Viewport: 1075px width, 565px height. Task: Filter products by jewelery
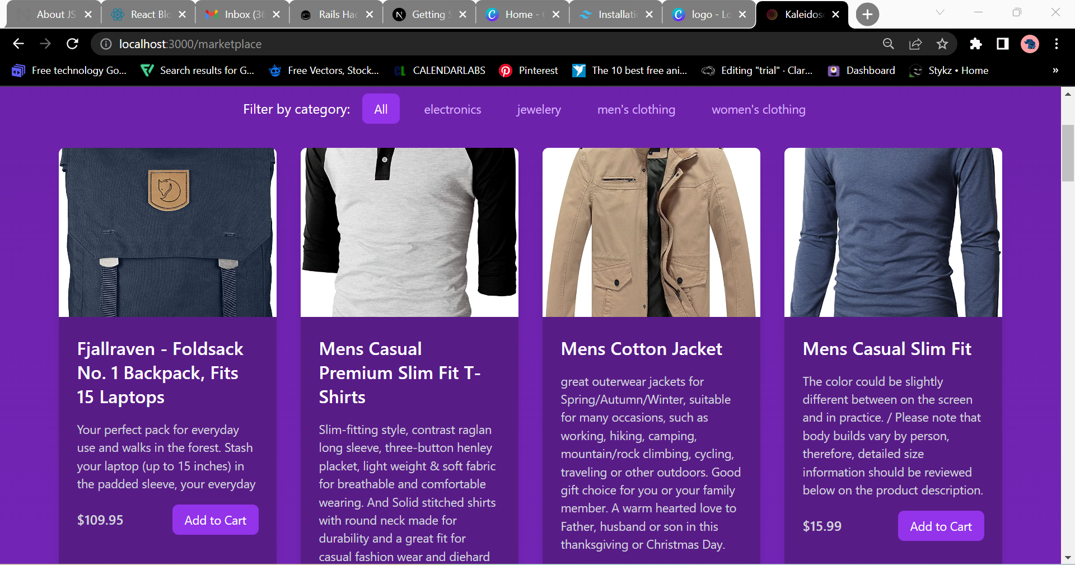(539, 109)
